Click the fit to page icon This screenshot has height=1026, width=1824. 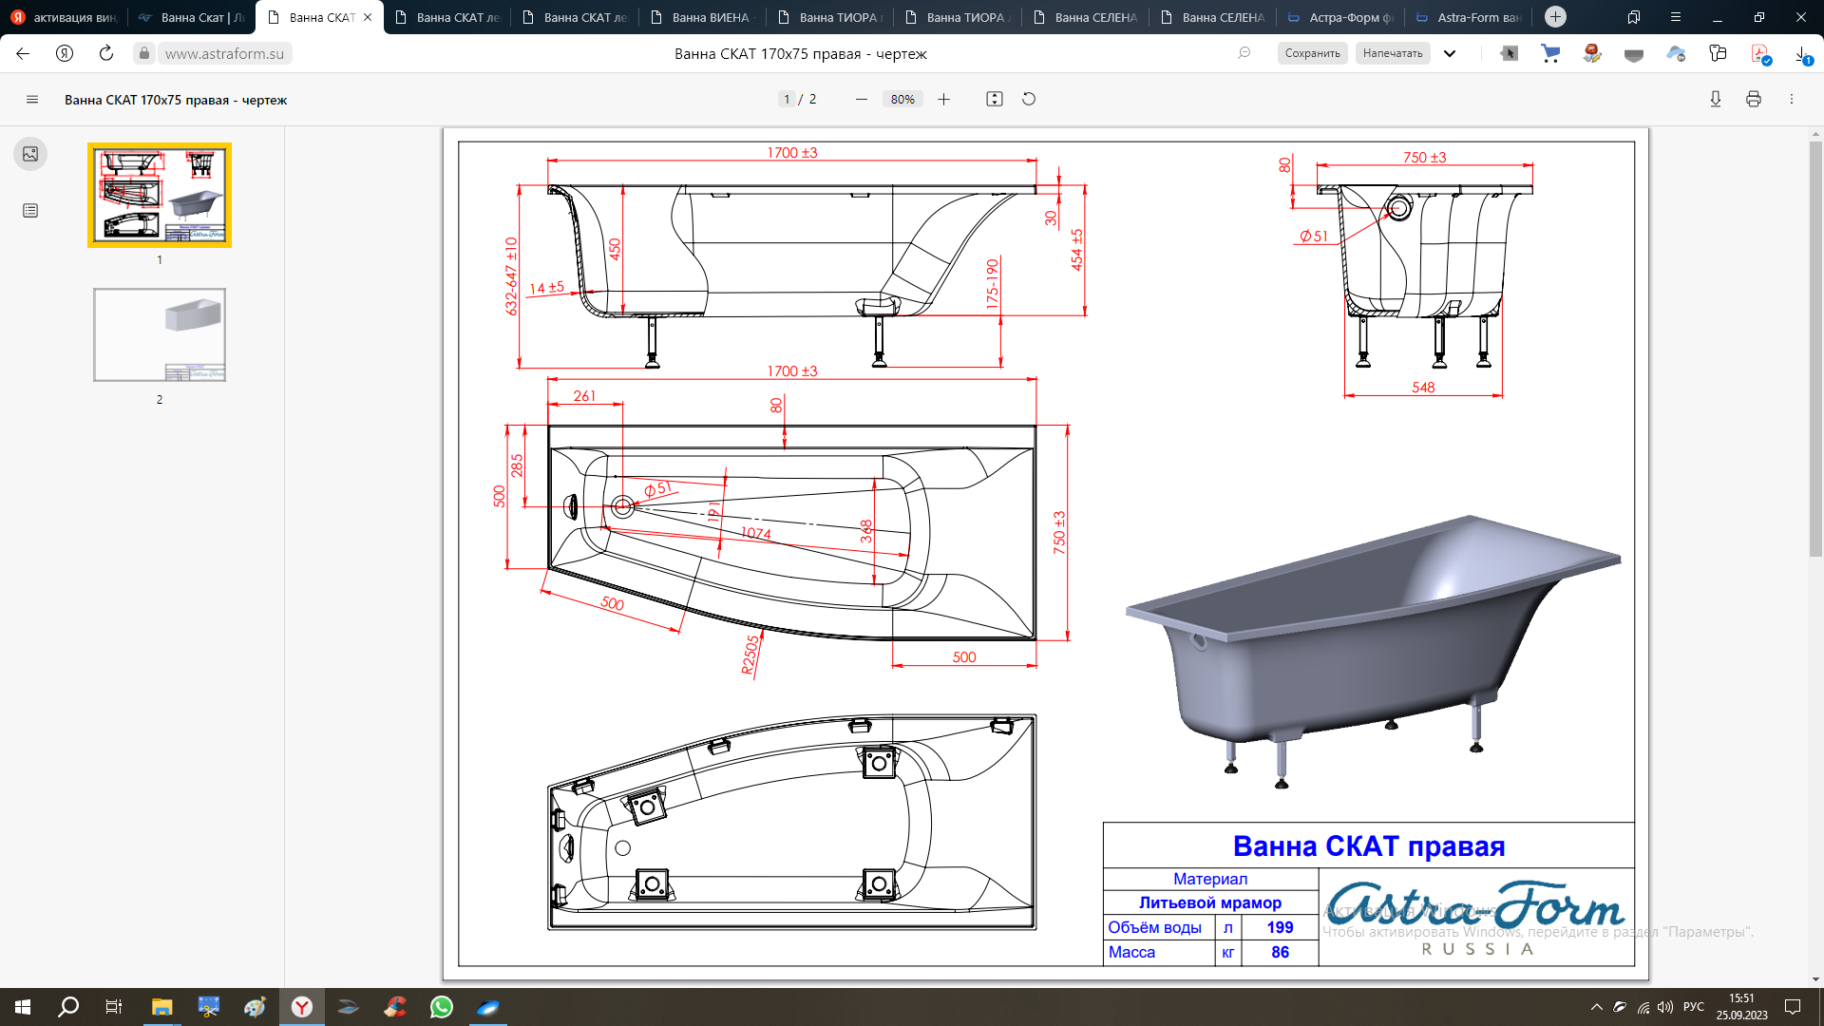(995, 99)
